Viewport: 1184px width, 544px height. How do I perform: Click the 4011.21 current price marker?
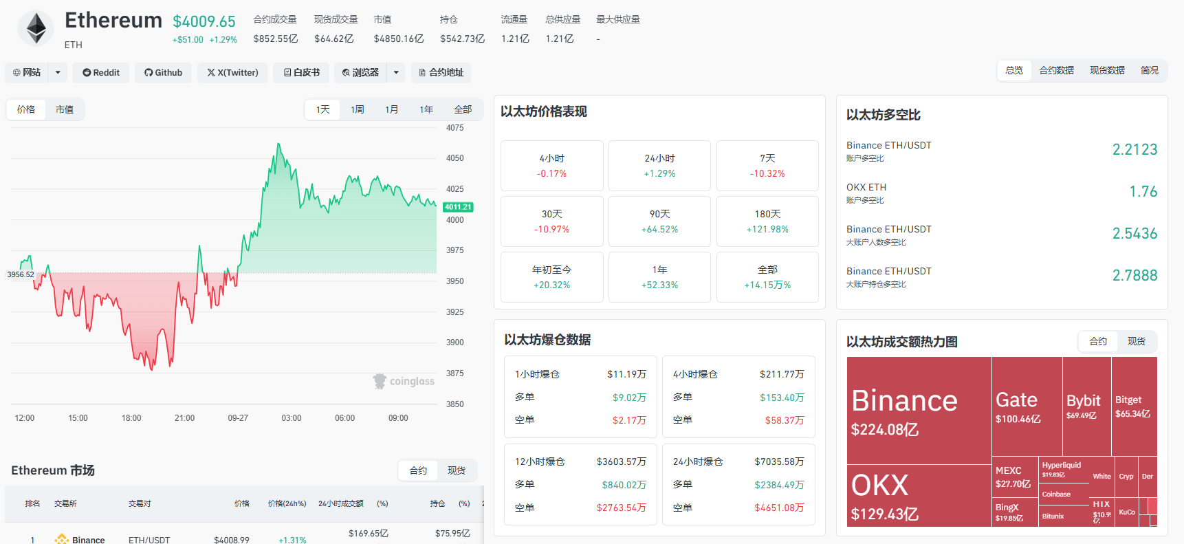point(458,207)
